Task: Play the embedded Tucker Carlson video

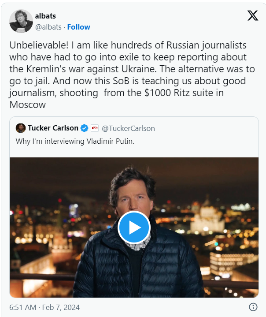Action: pyautogui.click(x=134, y=227)
